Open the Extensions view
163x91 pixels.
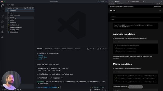(3, 27)
